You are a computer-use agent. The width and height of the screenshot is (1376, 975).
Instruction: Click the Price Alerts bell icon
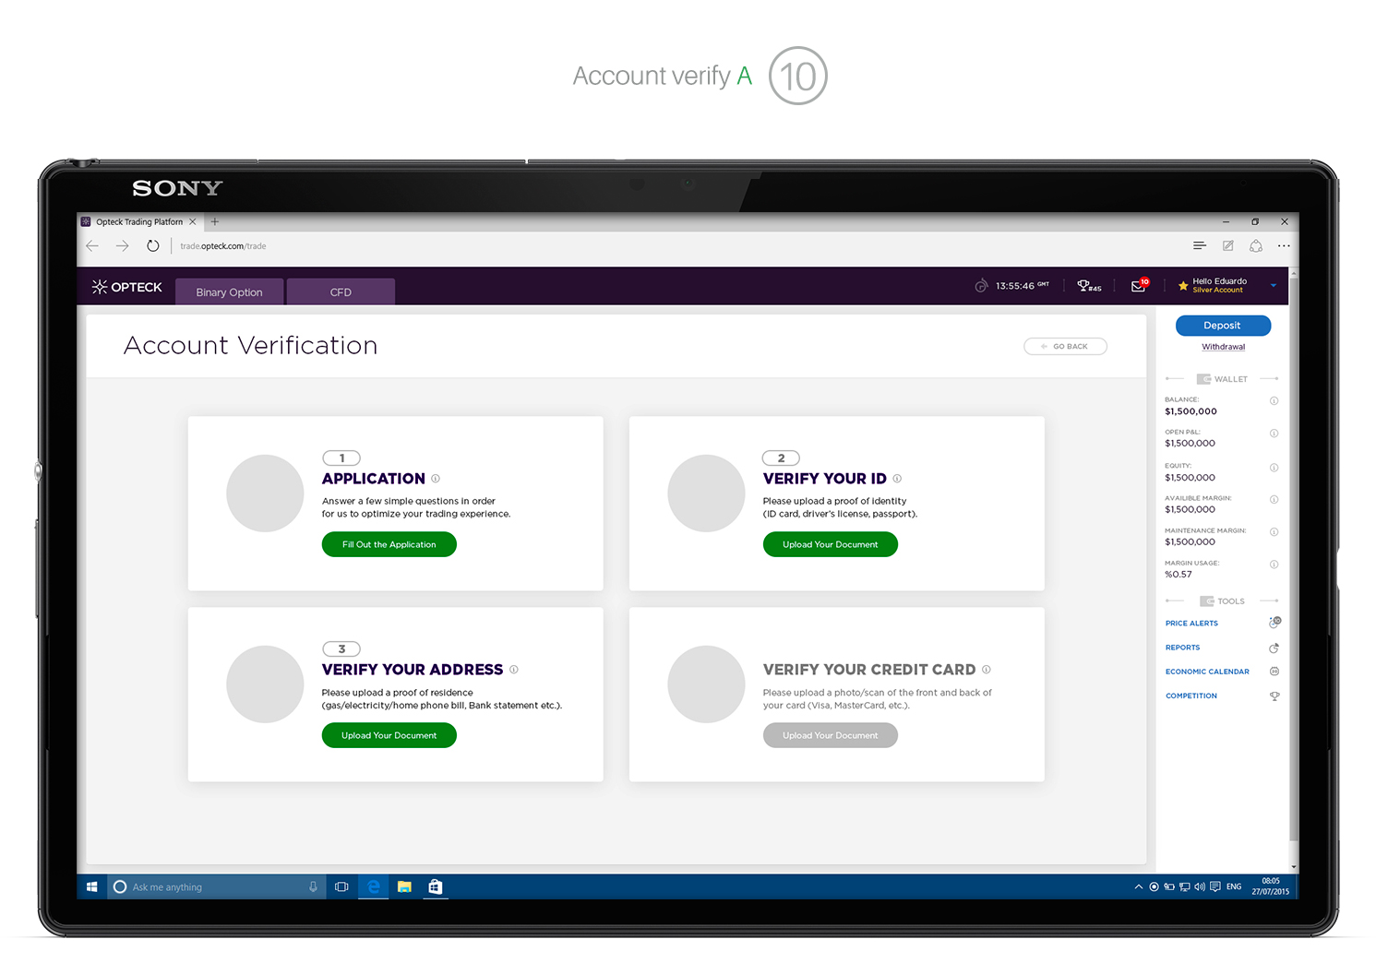pos(1274,623)
